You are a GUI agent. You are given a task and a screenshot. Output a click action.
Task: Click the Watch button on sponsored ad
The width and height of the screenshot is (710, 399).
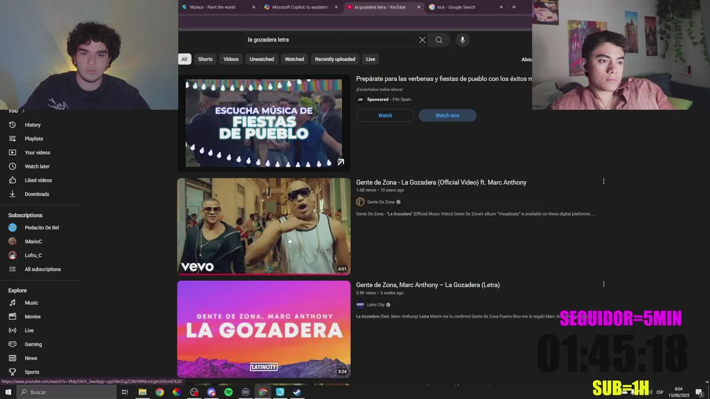coord(385,115)
